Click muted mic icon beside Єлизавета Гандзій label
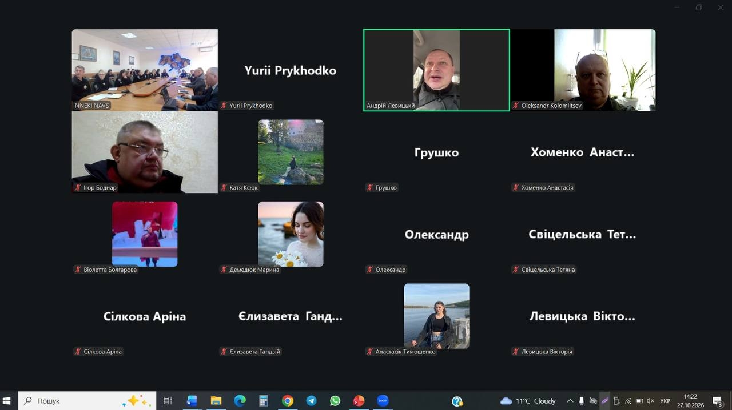This screenshot has width=732, height=410. [224, 352]
